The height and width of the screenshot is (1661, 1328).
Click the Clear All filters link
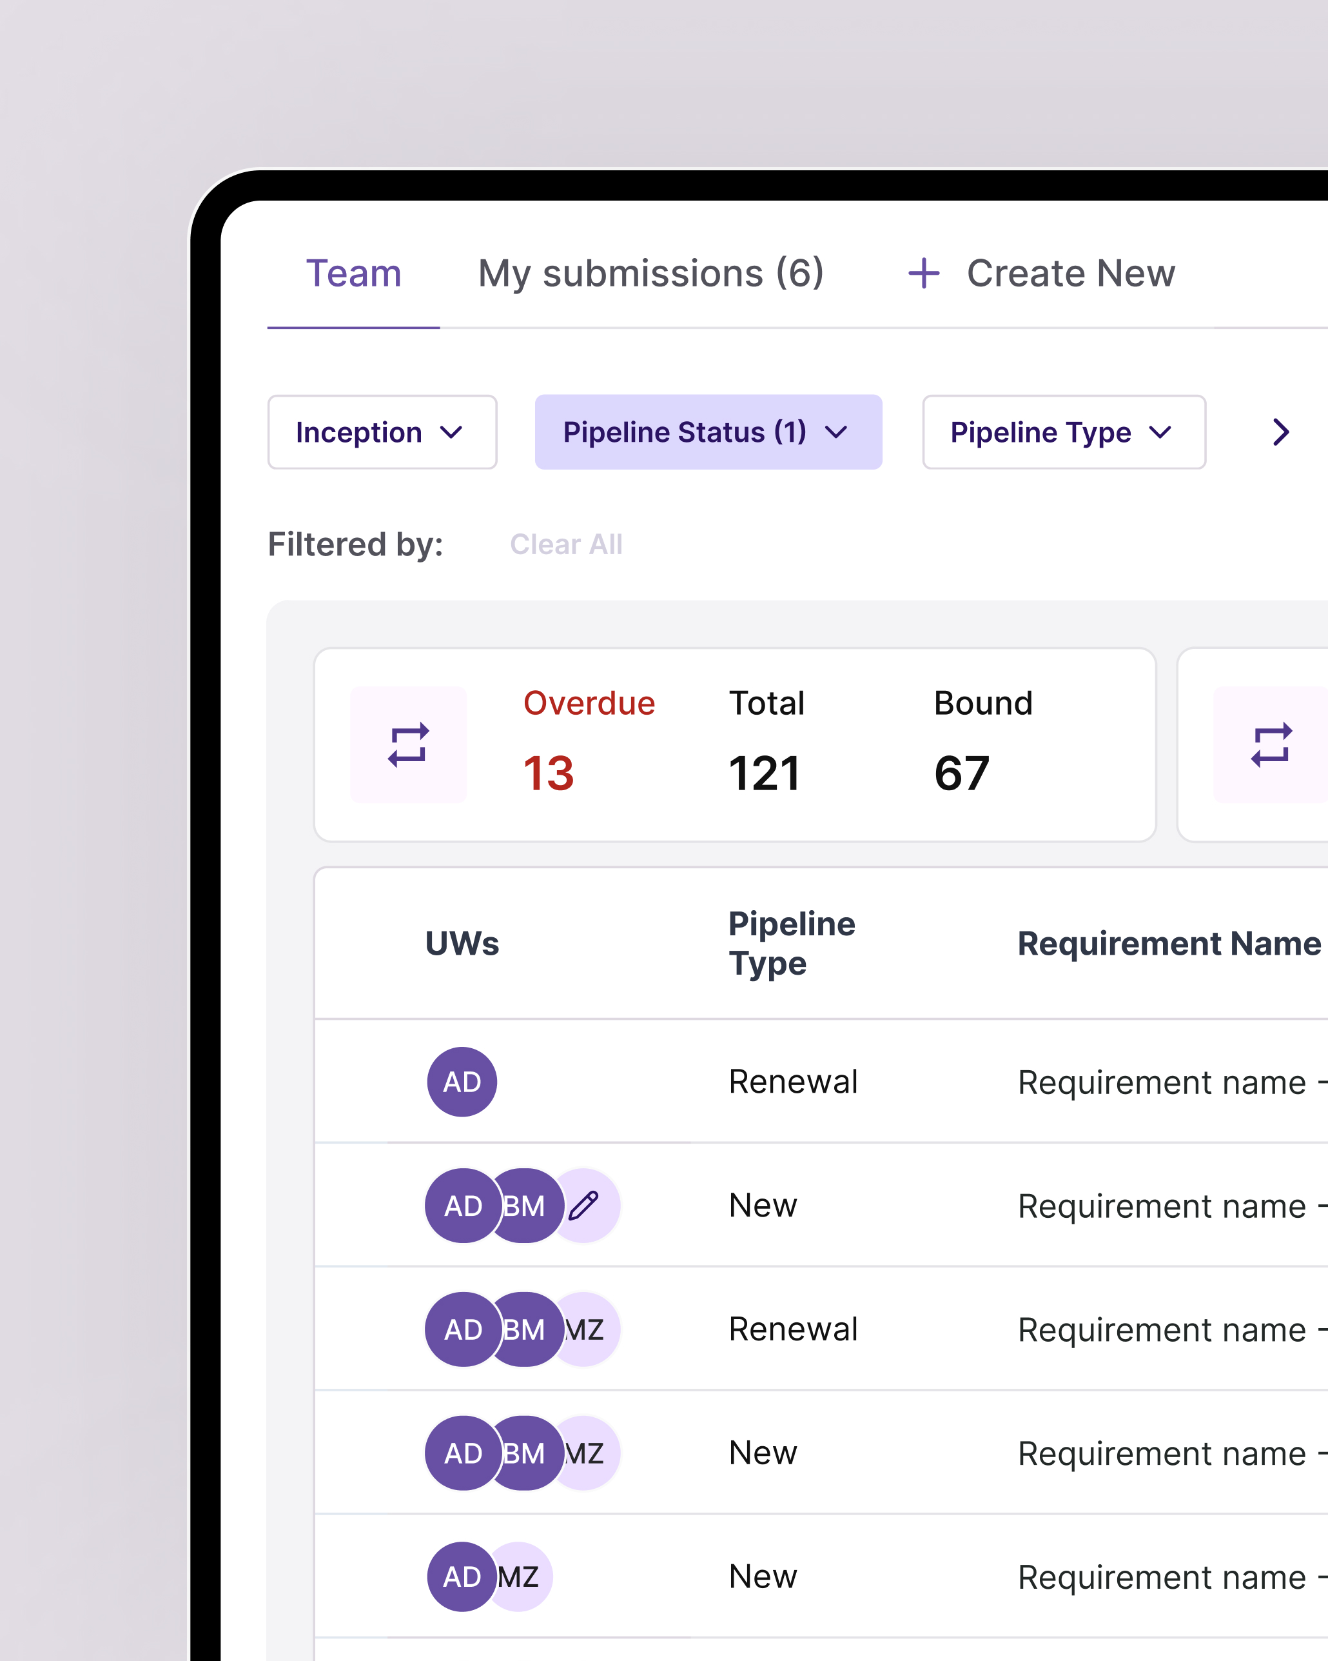click(566, 544)
